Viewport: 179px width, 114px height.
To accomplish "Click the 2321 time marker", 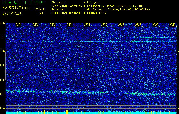I will click(18, 25).
